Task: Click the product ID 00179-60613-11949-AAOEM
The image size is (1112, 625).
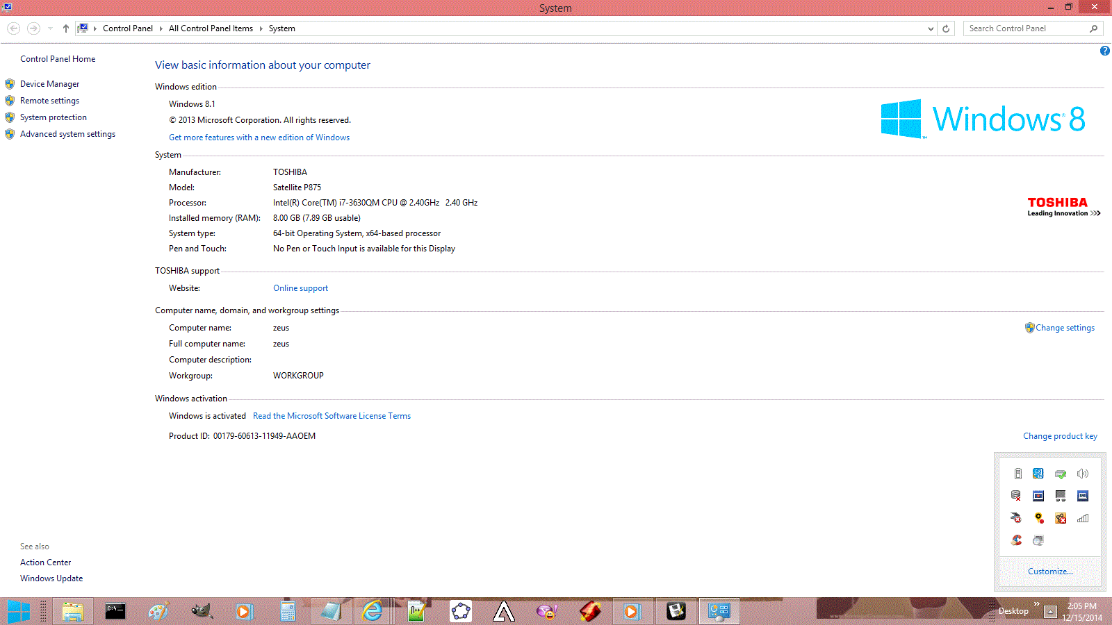Action: point(264,436)
